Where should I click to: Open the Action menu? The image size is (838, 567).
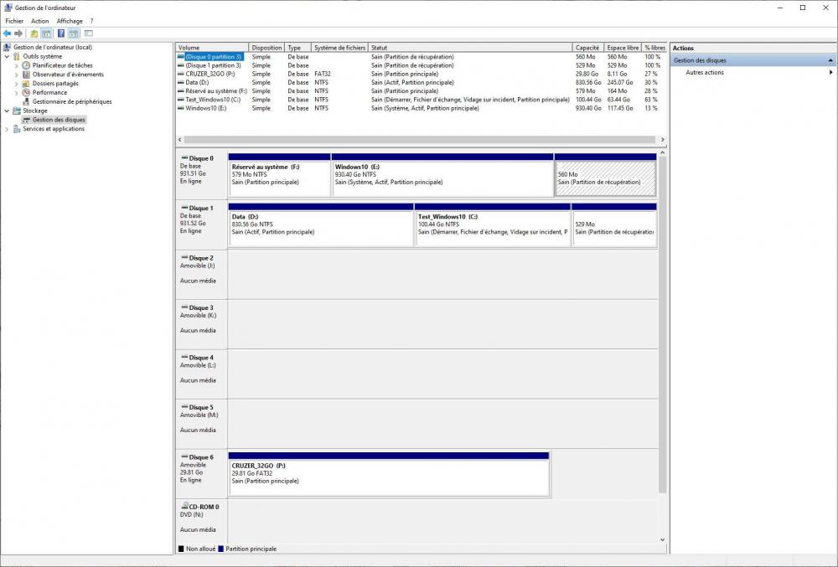click(x=39, y=21)
